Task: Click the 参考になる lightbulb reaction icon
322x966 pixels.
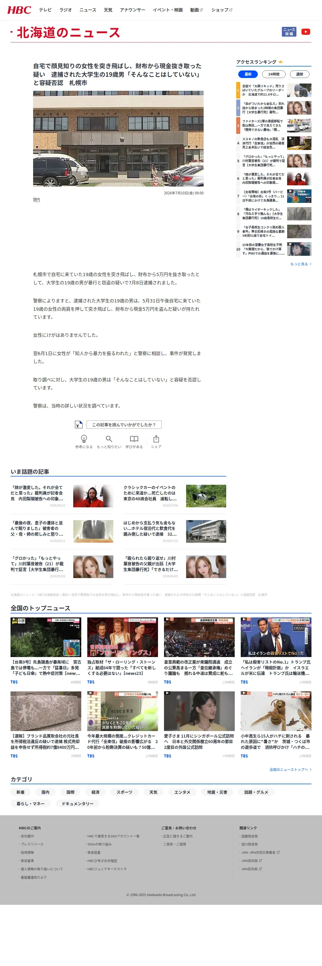Action: 84,439
